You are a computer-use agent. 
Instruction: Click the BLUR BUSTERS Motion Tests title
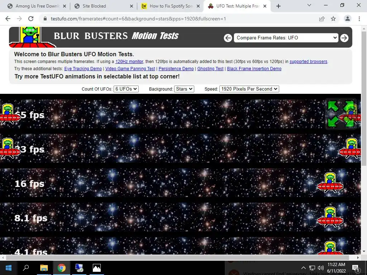tap(116, 36)
